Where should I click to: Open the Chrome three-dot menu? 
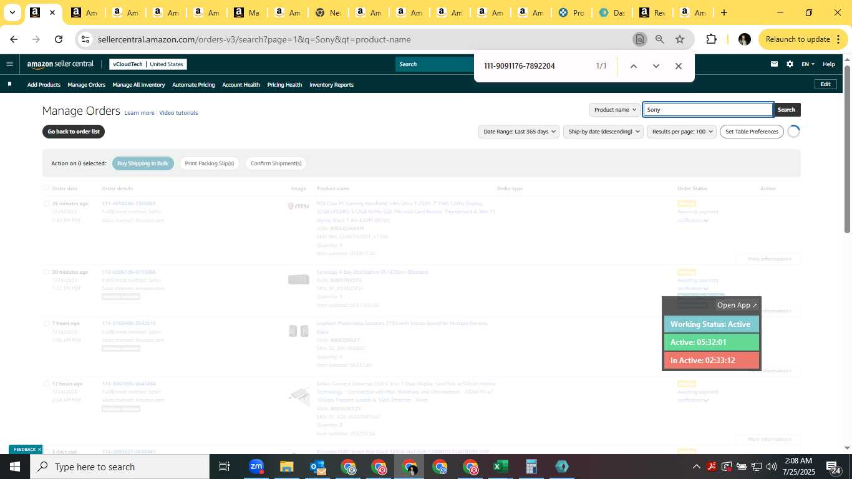(838, 39)
